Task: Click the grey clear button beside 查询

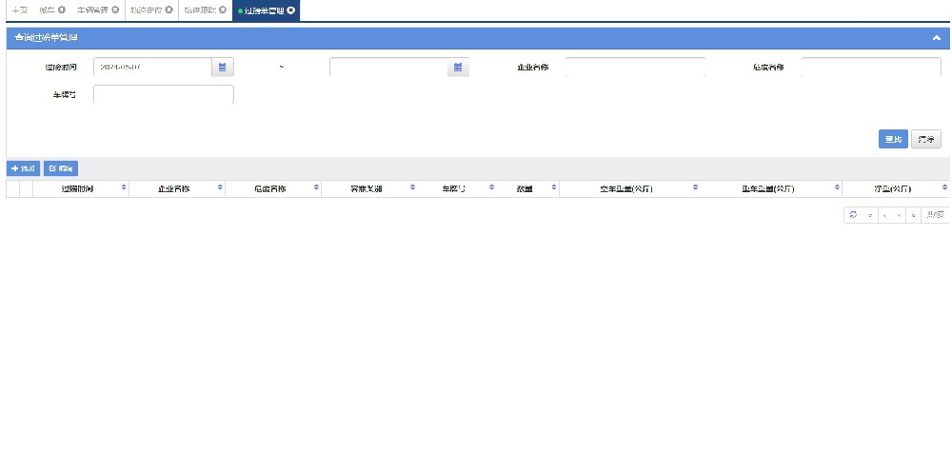Action: [x=926, y=139]
